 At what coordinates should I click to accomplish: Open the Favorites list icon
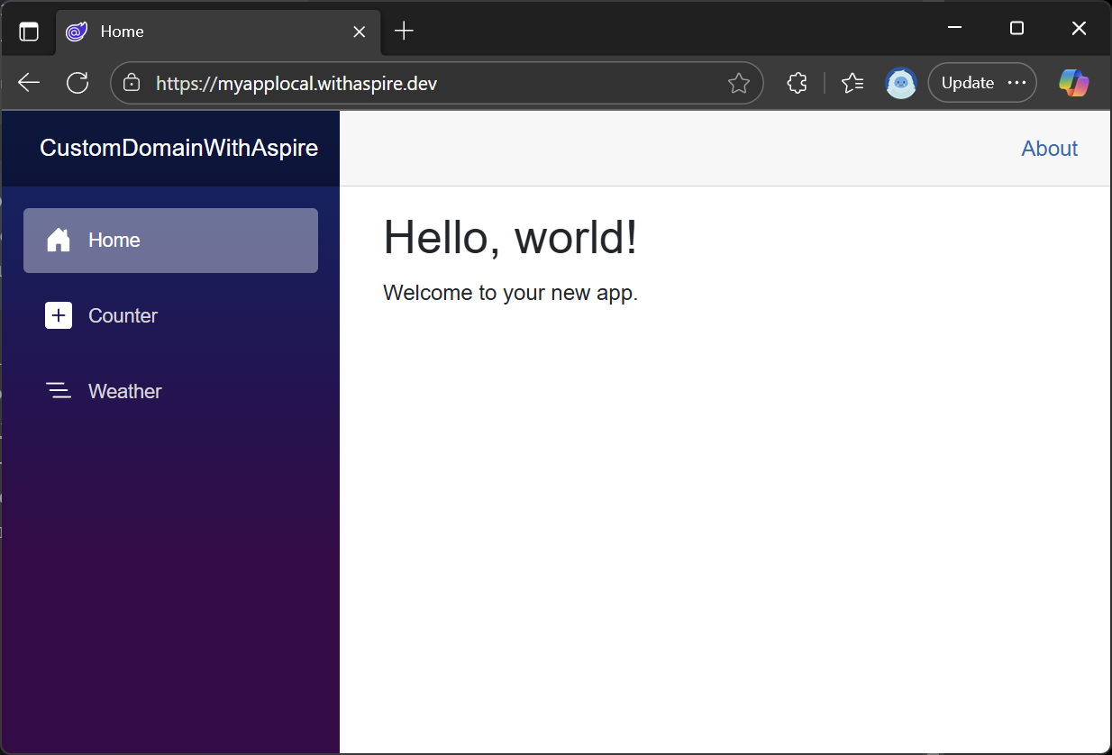[852, 83]
